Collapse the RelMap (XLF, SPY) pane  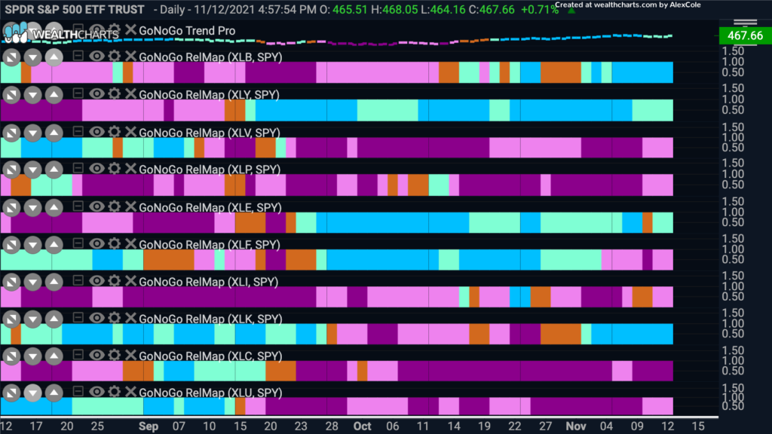pyautogui.click(x=78, y=243)
